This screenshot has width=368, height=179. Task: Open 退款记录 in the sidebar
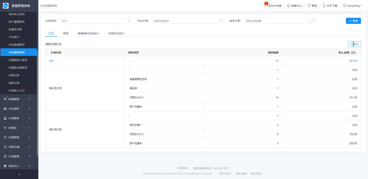click(x=14, y=83)
